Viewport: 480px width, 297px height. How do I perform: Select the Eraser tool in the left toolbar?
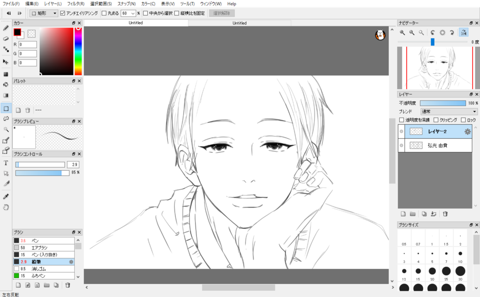6,38
